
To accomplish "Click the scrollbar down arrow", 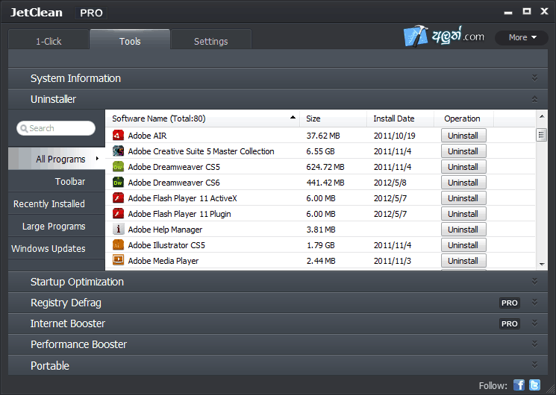I will tap(542, 264).
